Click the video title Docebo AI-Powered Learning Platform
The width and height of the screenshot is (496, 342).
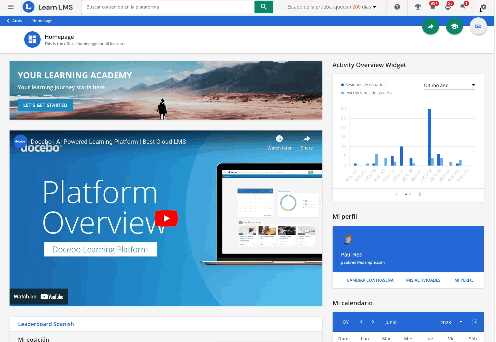108,142
